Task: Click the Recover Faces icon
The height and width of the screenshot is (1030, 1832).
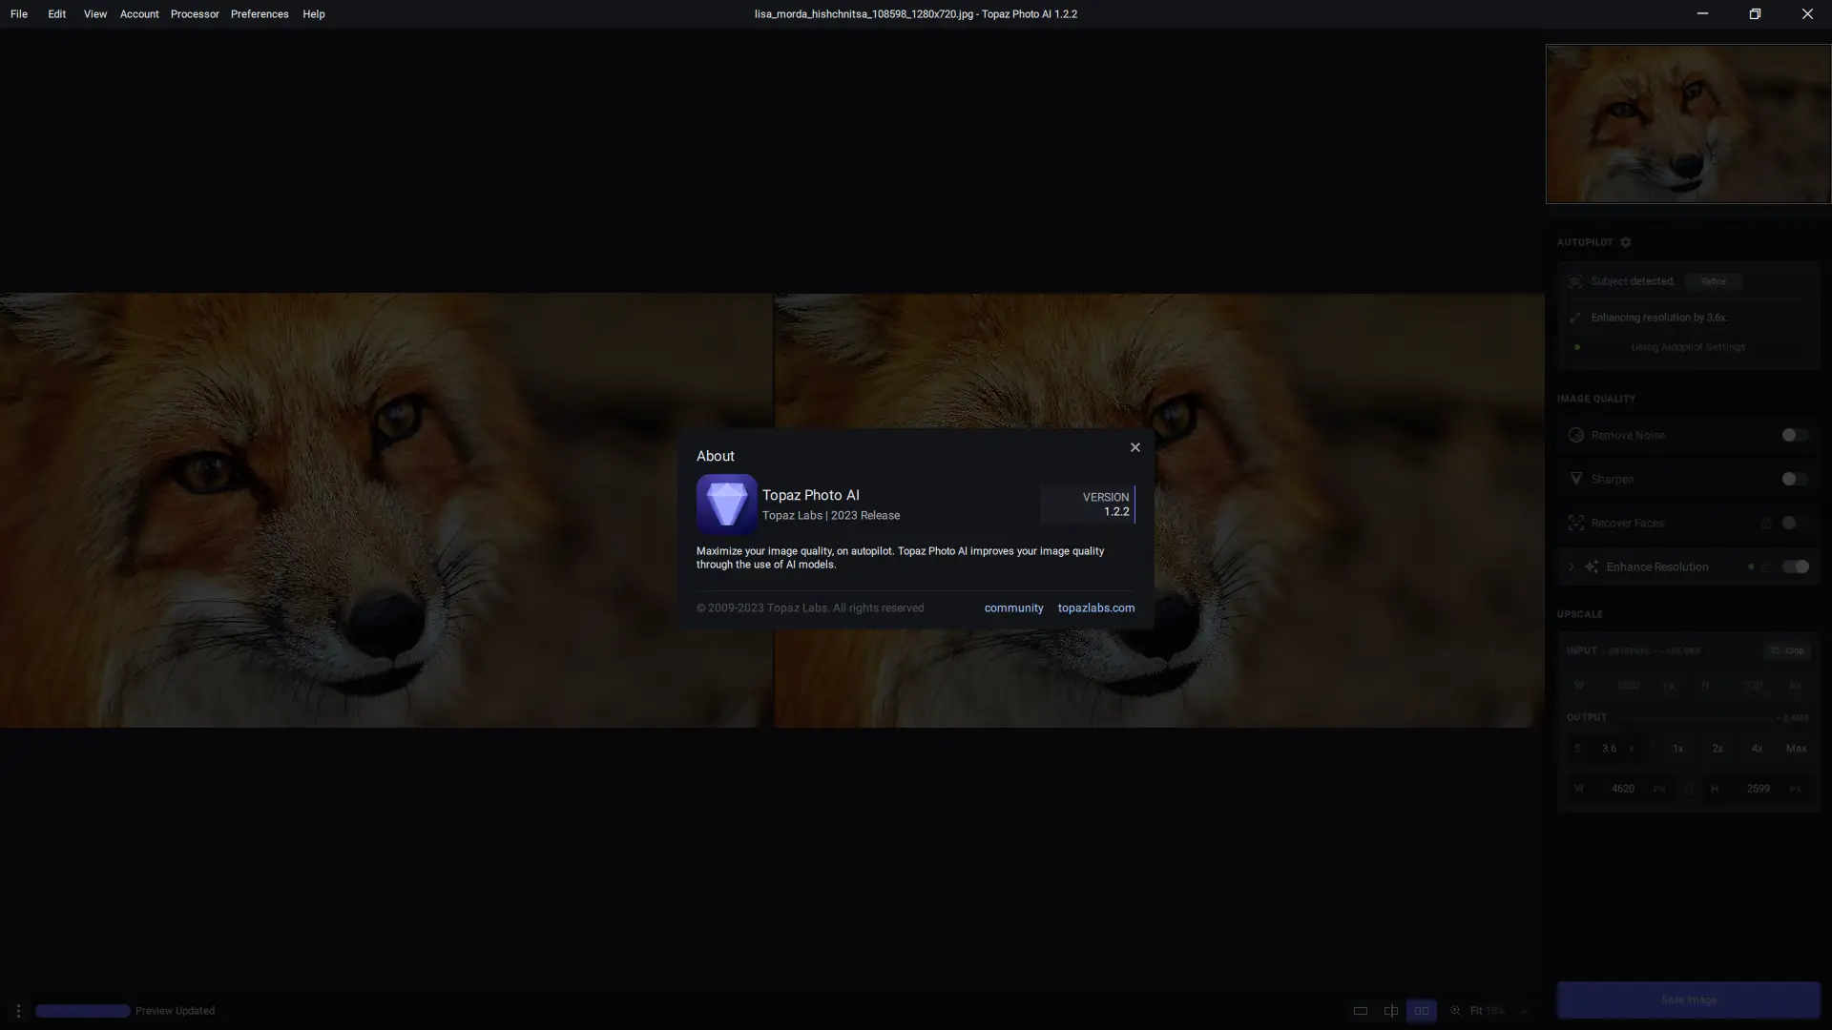Action: click(x=1576, y=523)
